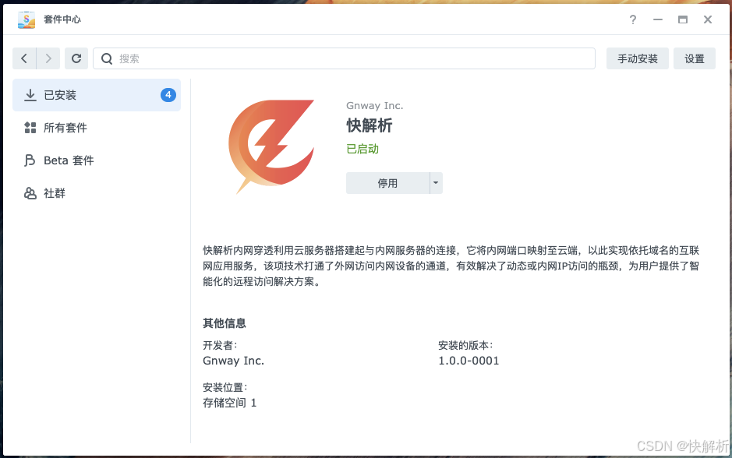732x458 pixels.
Task: Open the Beta 套件 section
Action: click(70, 160)
